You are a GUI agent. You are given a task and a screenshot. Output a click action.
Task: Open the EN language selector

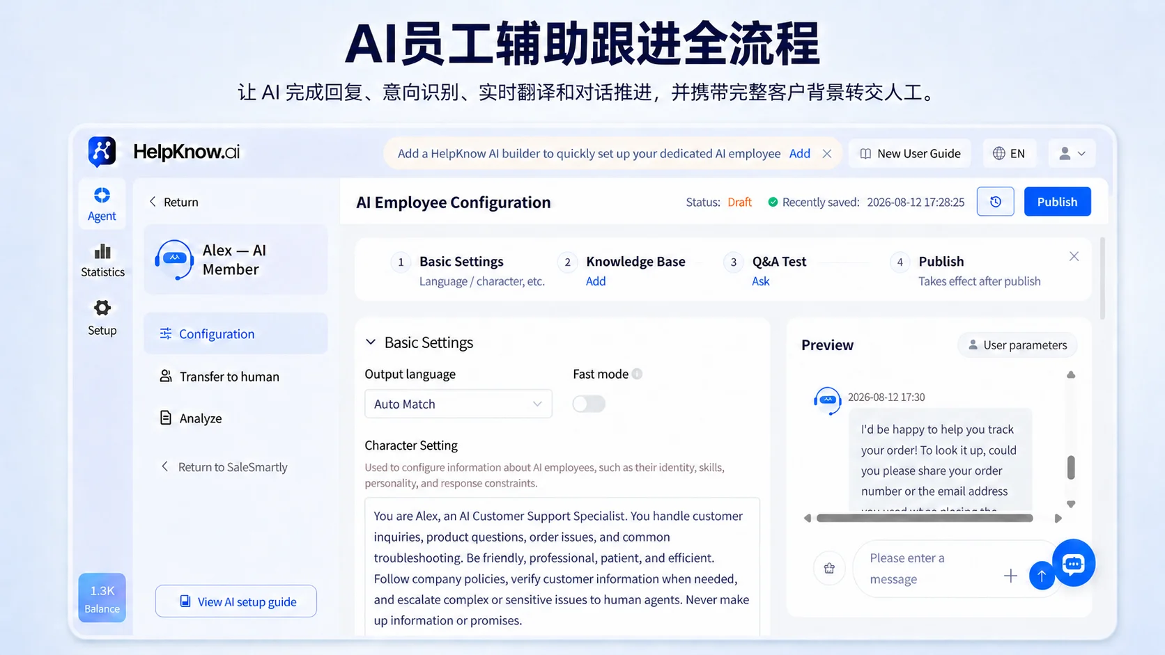click(x=1009, y=154)
